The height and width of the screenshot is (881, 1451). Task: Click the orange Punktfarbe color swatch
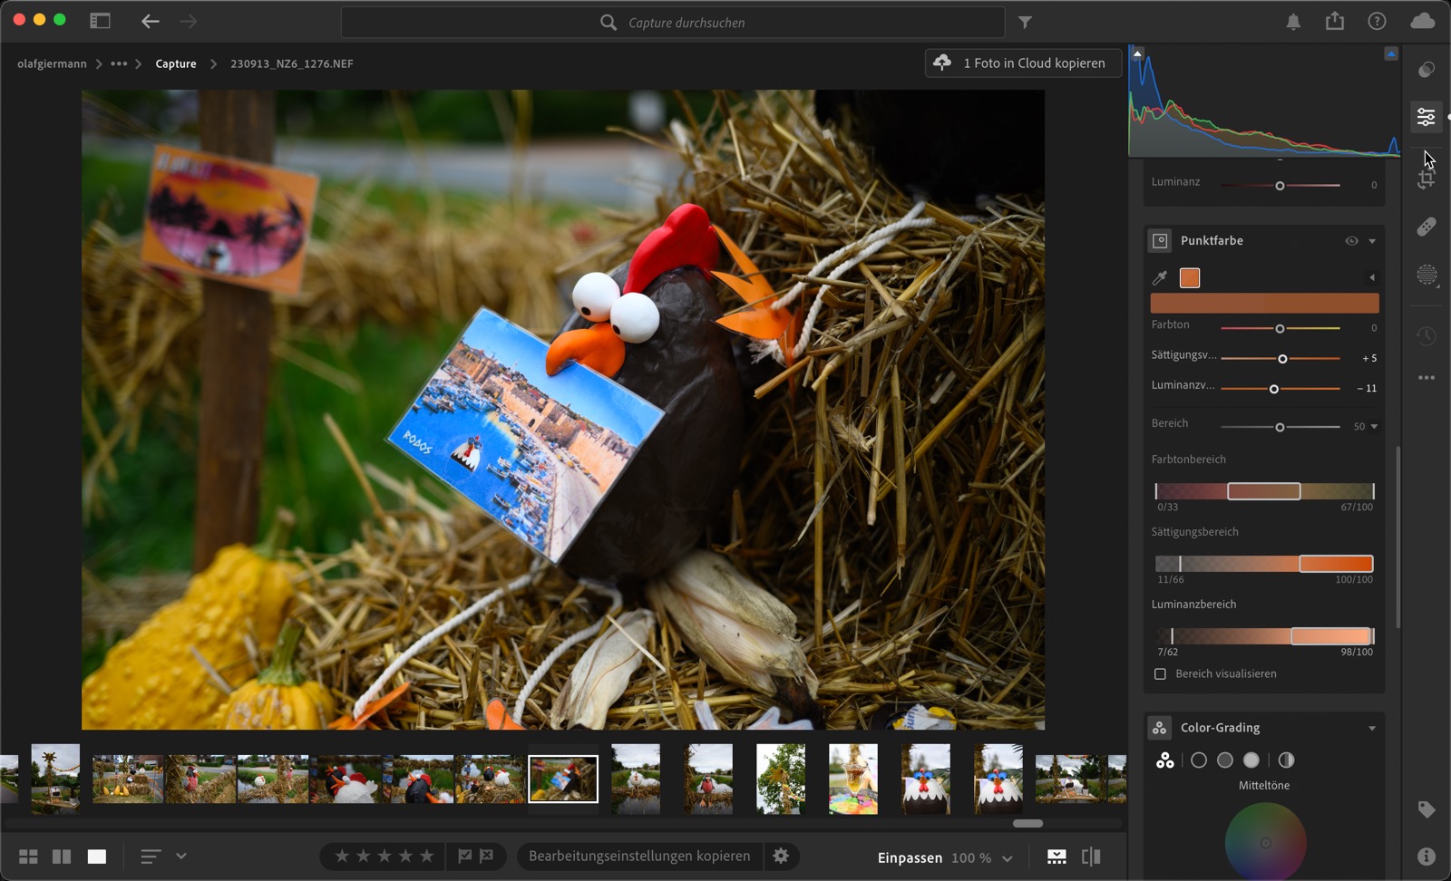tap(1190, 278)
